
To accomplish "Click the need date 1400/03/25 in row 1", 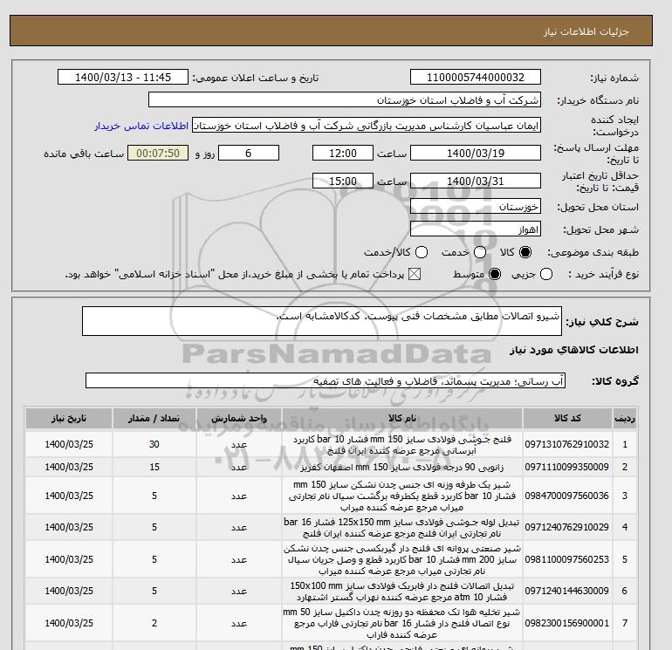I will coord(69,444).
